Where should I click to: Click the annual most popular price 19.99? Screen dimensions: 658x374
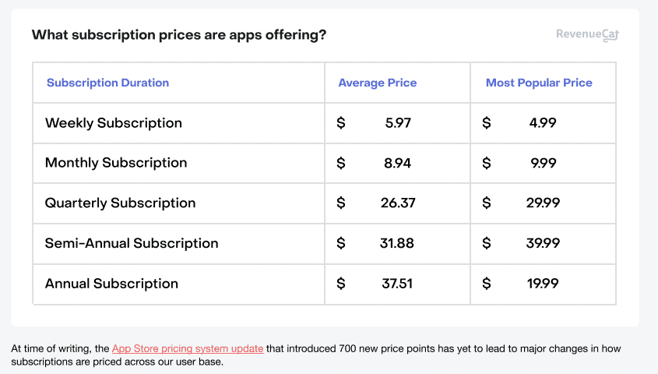tap(542, 284)
